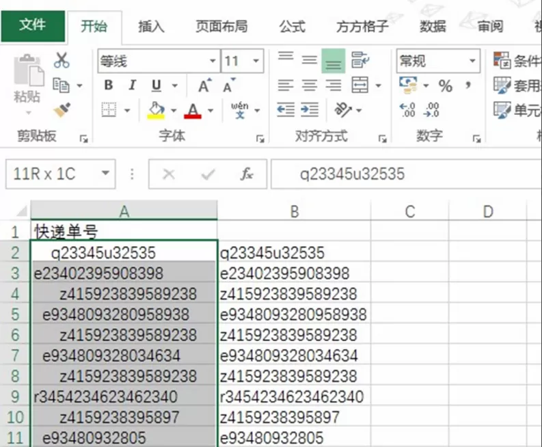Expand the copy options arrow
This screenshot has width=542, height=447.
click(x=79, y=85)
